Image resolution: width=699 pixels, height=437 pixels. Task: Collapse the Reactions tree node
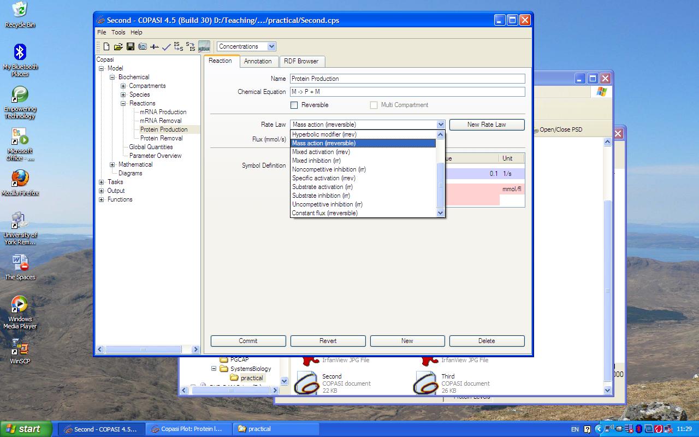coord(123,103)
